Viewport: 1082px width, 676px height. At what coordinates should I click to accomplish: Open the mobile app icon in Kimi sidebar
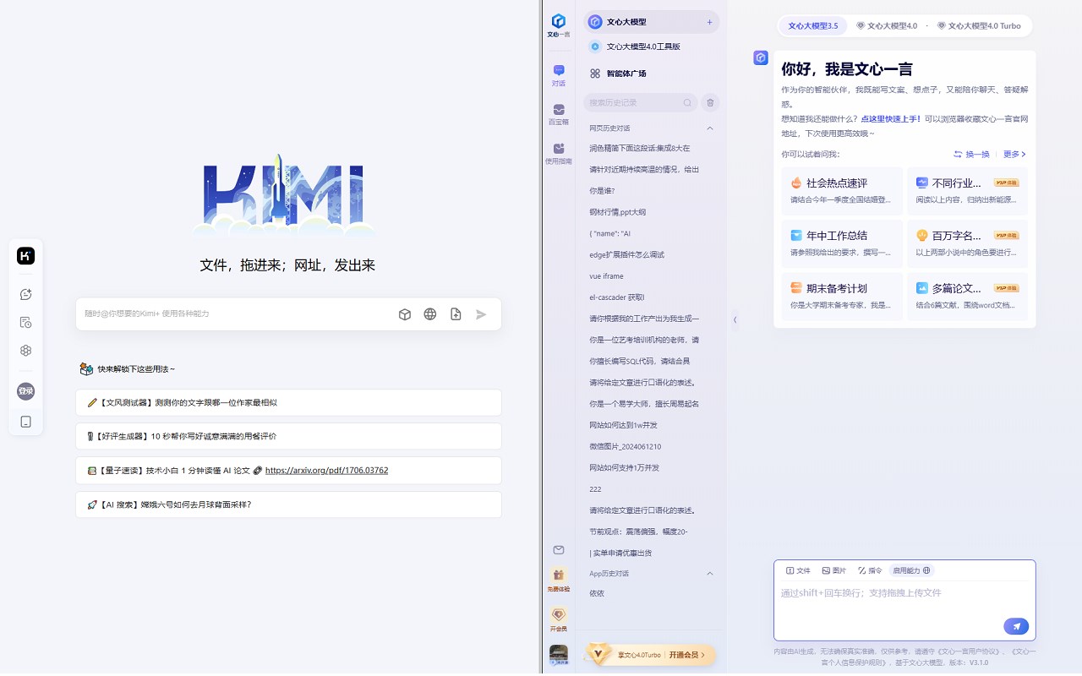(x=26, y=422)
